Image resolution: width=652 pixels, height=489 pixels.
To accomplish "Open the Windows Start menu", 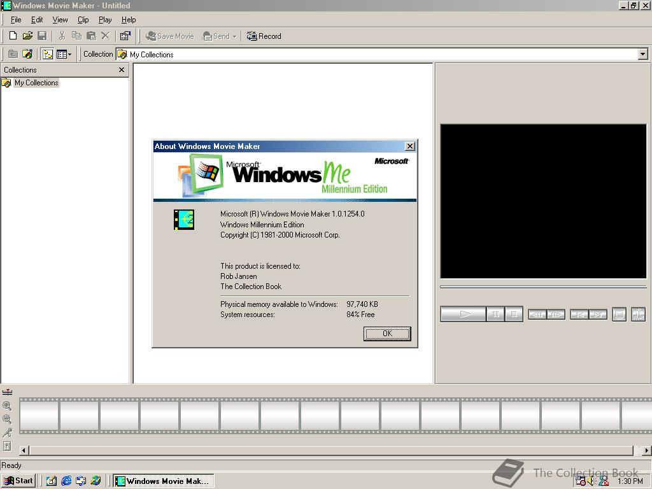I will (18, 481).
